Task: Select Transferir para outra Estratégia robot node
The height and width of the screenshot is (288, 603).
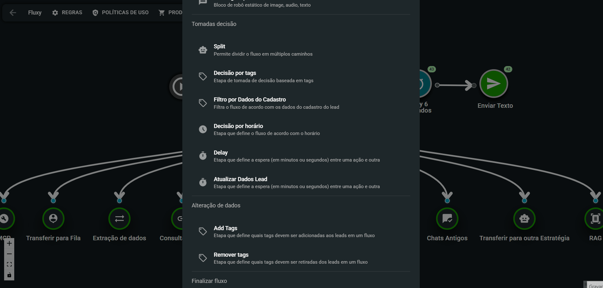Action: [x=524, y=218]
